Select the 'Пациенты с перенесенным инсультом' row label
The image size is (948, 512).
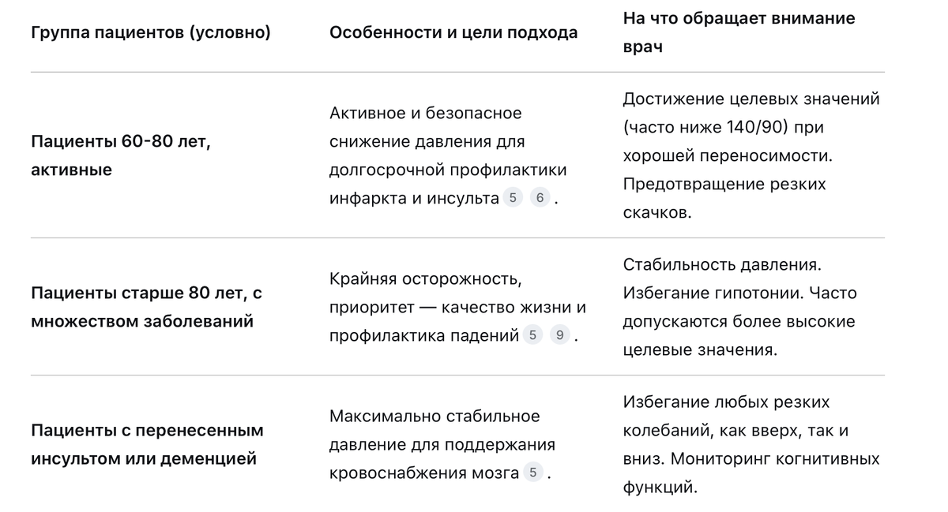147,444
